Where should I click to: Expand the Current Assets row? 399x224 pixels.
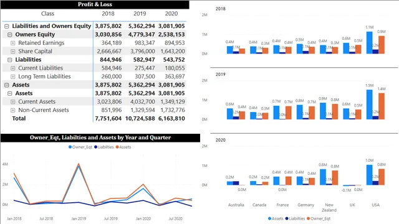(12, 101)
